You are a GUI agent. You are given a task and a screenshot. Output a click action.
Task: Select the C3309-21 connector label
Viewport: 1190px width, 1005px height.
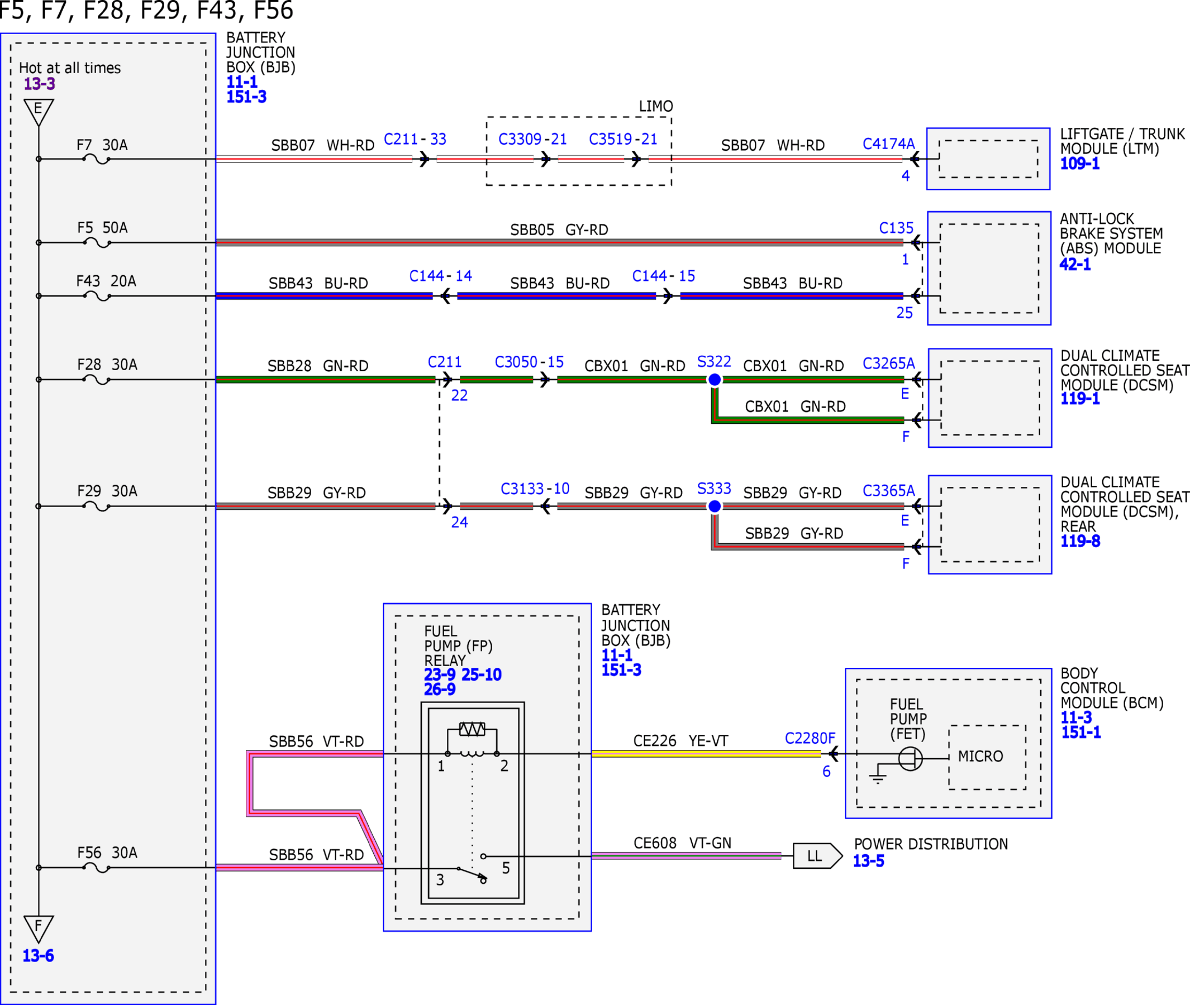pyautogui.click(x=532, y=139)
